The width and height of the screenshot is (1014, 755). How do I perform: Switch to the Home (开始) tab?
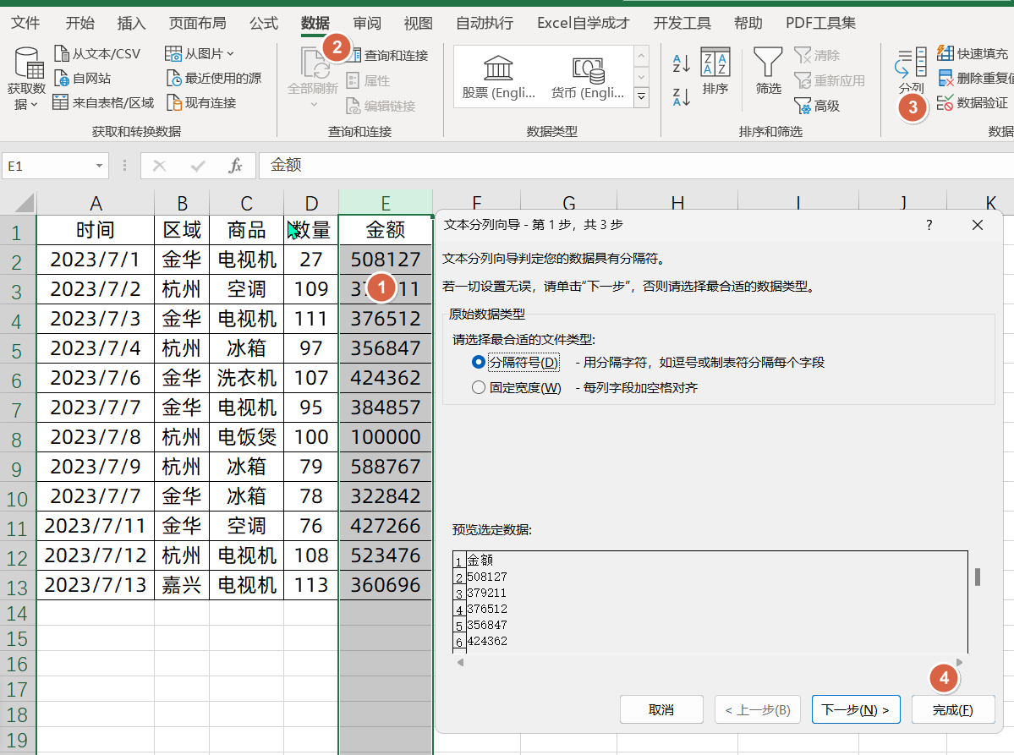80,24
